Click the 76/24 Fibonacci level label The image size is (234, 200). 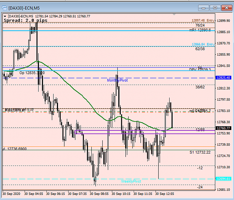[x=200, y=25]
